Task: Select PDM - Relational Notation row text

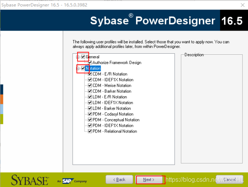Action: tap(115, 131)
